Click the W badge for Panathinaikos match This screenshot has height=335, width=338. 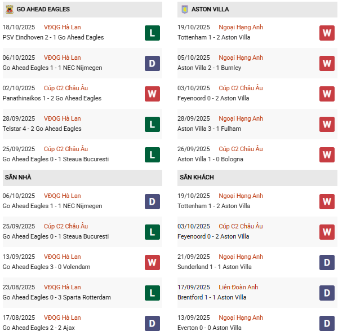coord(152,94)
